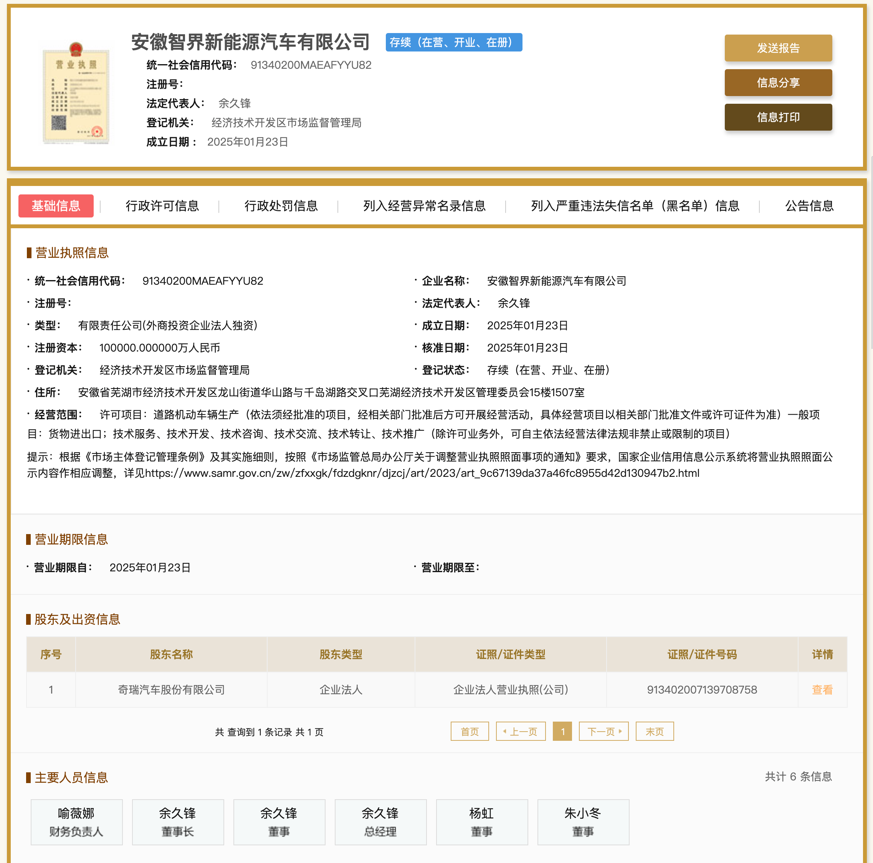This screenshot has width=873, height=863.
Task: Open personnel card 杨虹 董事
Action: point(482,822)
